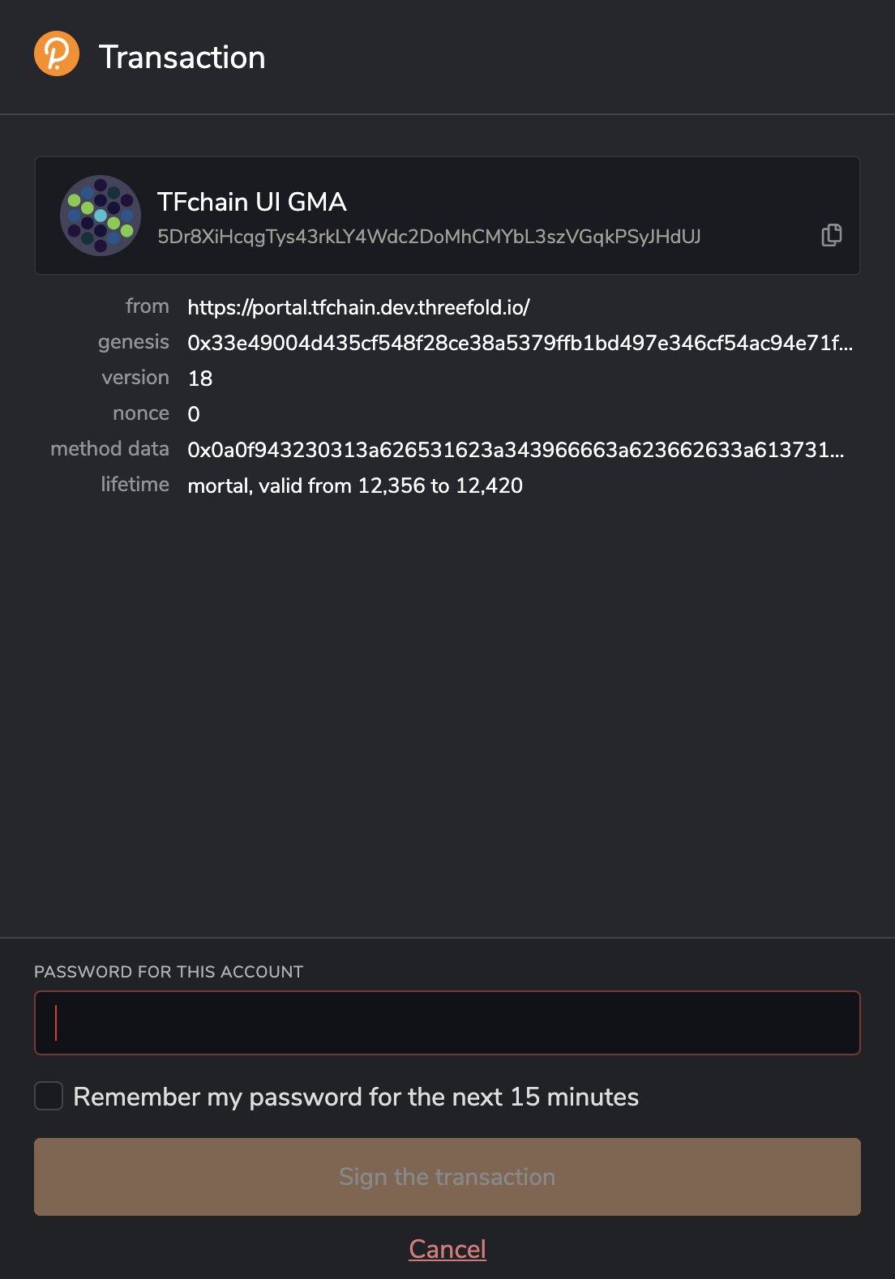Click the Remember my password label text
Screen dimensions: 895x1279
(x=356, y=1097)
